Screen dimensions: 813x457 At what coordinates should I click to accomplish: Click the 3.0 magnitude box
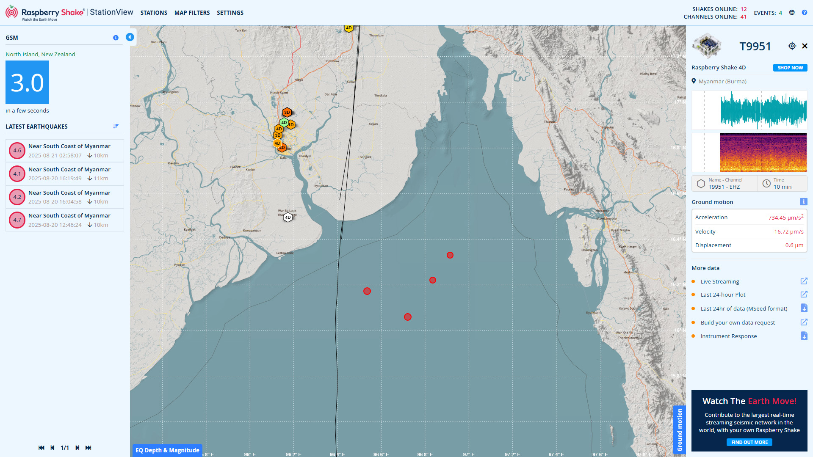point(27,82)
